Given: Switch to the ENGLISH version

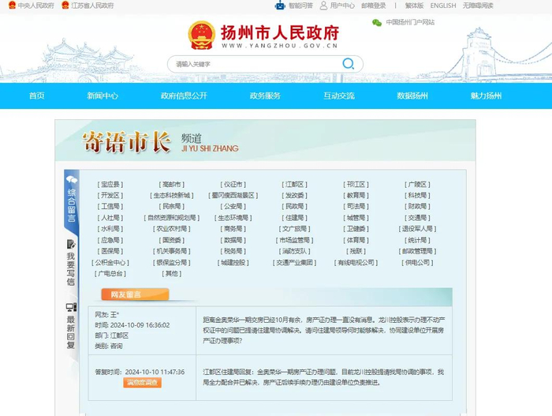Looking at the screenshot, I should (x=443, y=6).
